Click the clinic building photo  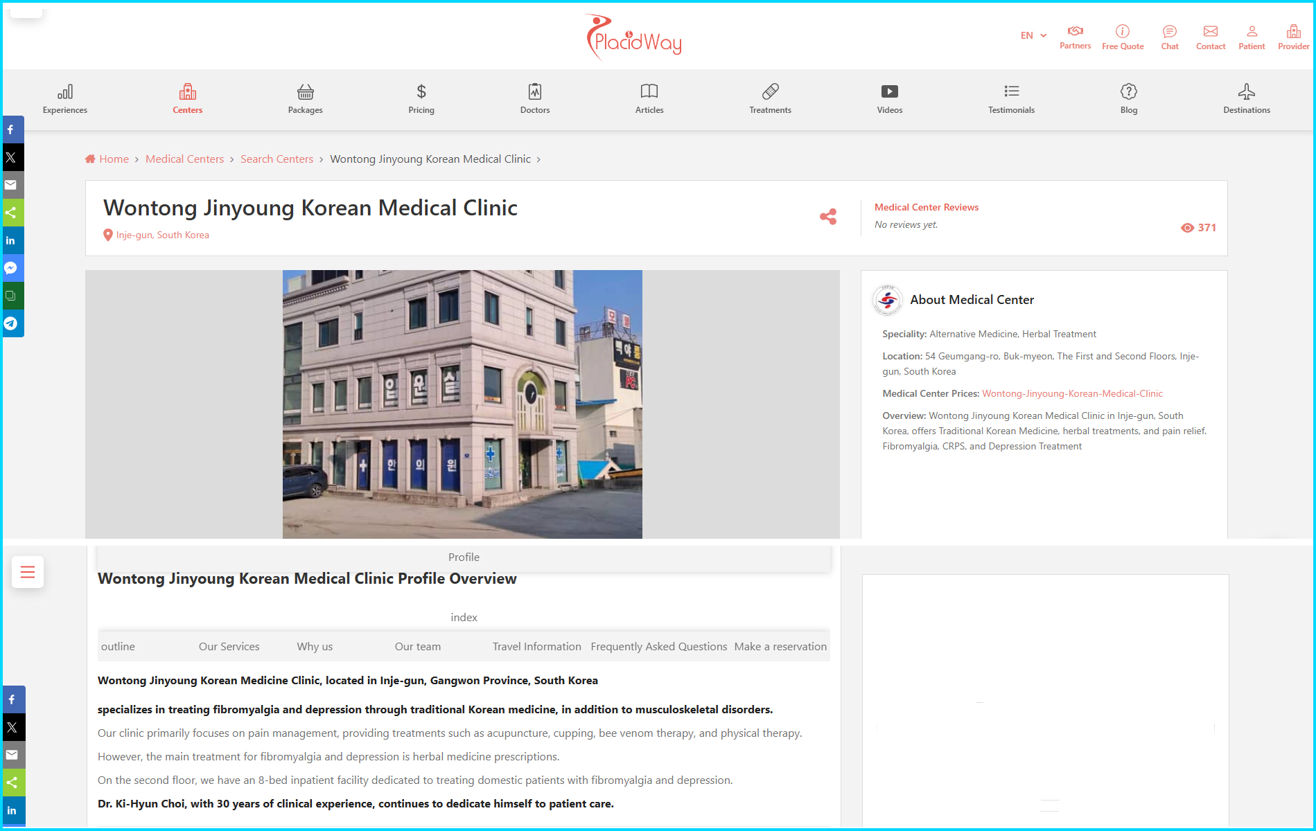point(462,404)
